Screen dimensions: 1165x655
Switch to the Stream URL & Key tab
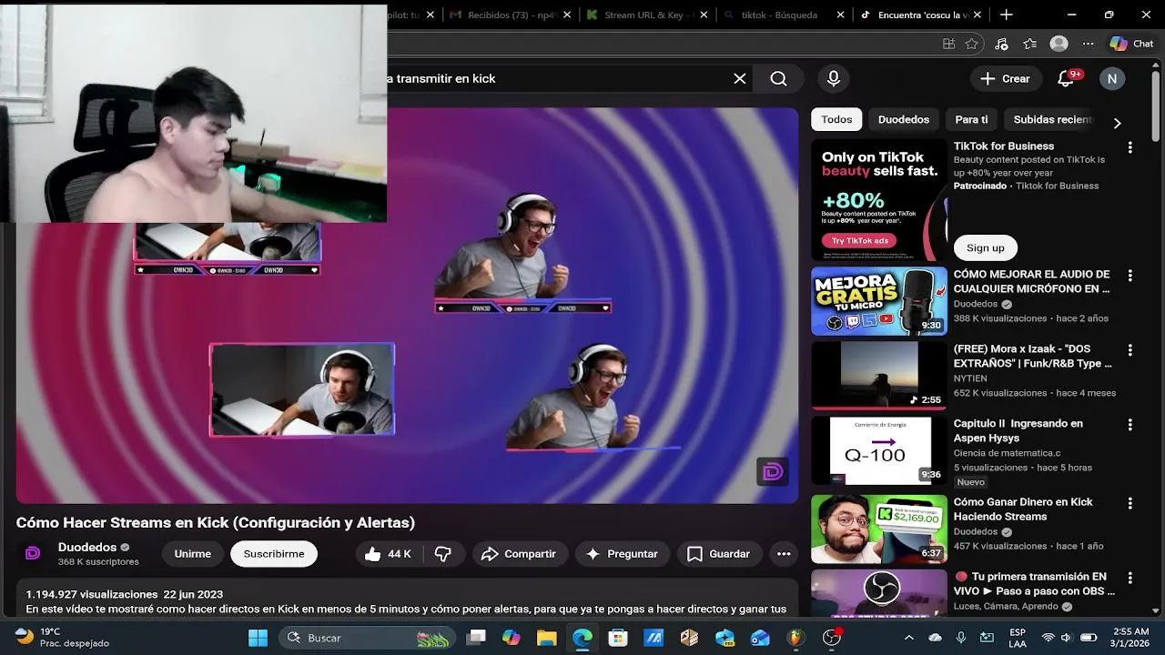[648, 15]
